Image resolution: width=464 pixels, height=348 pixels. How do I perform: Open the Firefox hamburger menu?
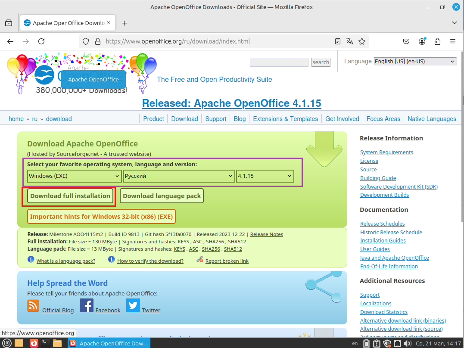tap(453, 41)
